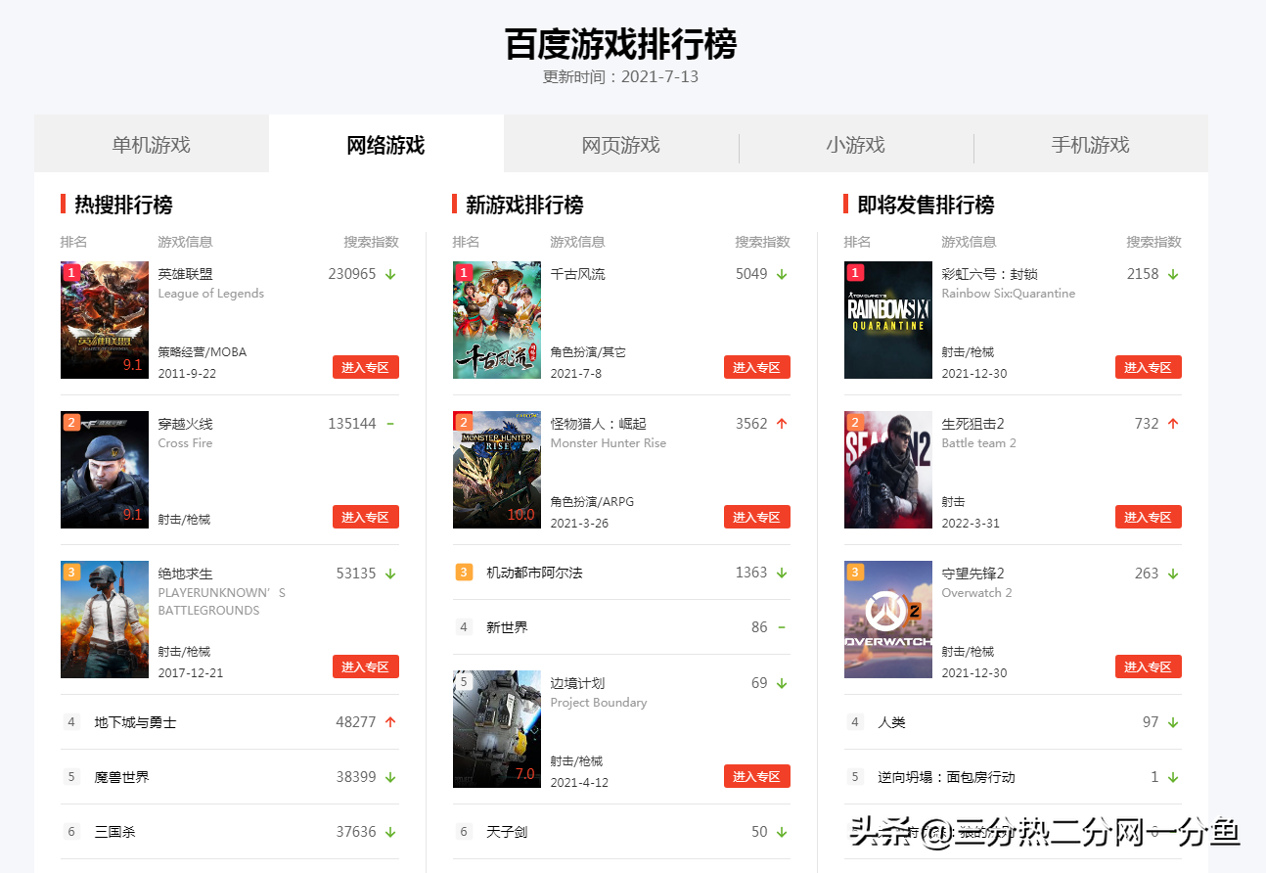Click 进入专区 for 边境计划

coord(757,776)
